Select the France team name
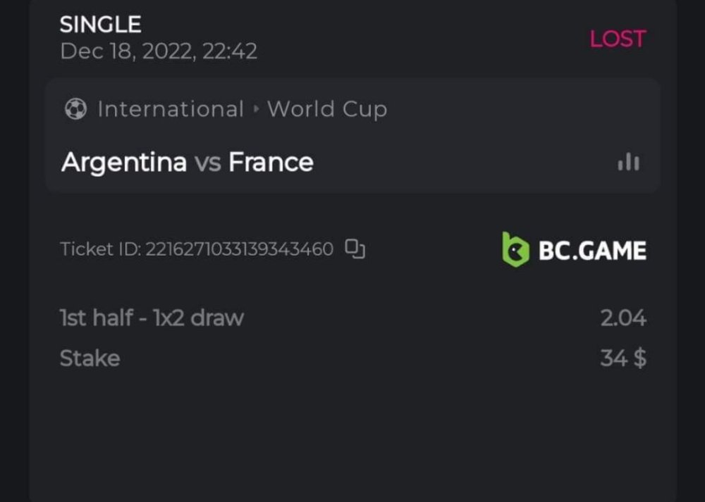This screenshot has width=705, height=502. [x=271, y=163]
